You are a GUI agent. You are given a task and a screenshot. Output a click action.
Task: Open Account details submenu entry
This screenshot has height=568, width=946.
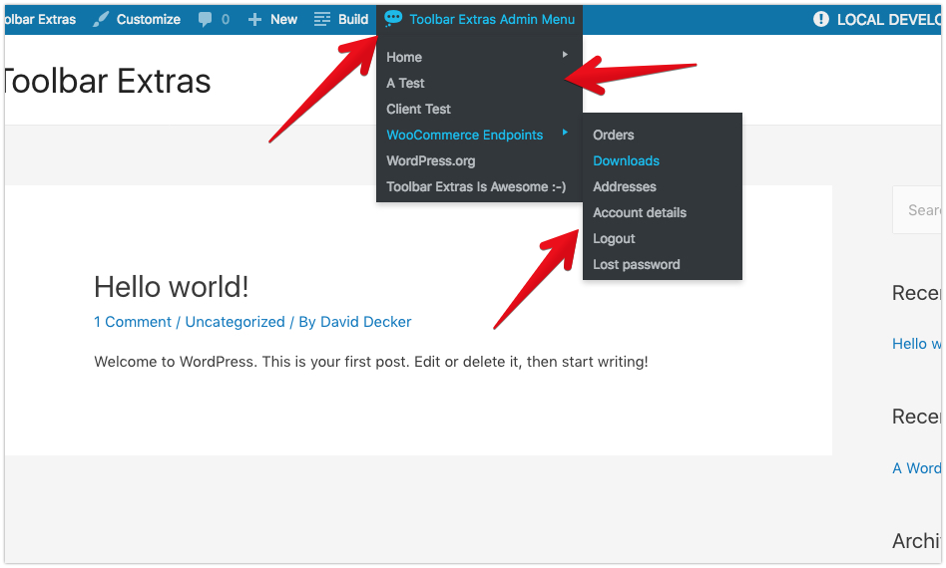[640, 212]
